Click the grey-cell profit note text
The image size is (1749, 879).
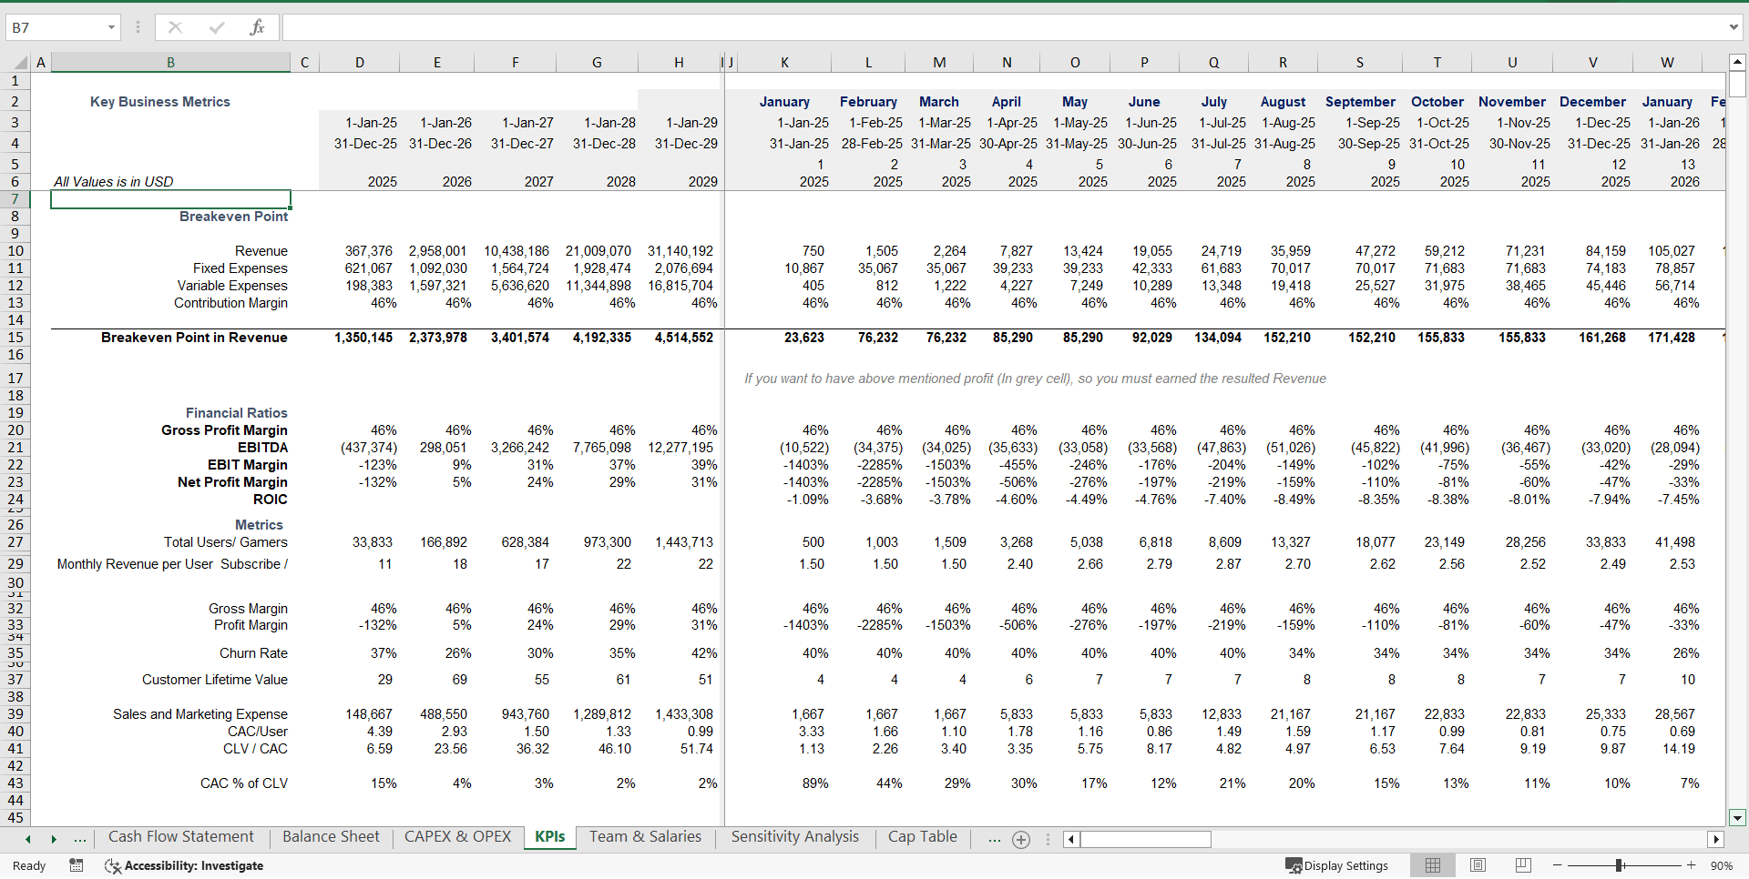pyautogui.click(x=1035, y=379)
